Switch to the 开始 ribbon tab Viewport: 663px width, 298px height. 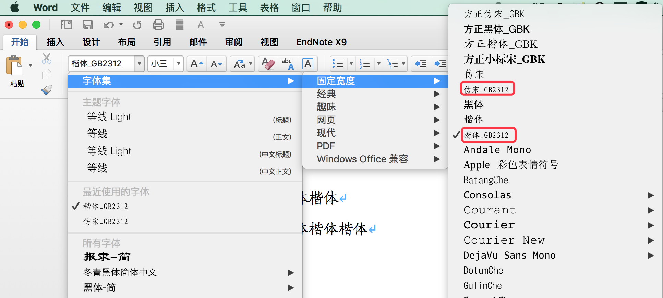[20, 42]
